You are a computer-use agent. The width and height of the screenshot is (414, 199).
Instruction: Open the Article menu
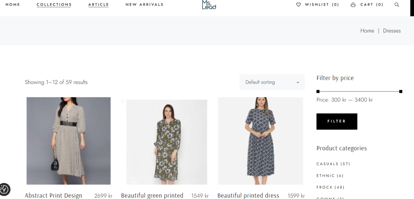click(98, 5)
